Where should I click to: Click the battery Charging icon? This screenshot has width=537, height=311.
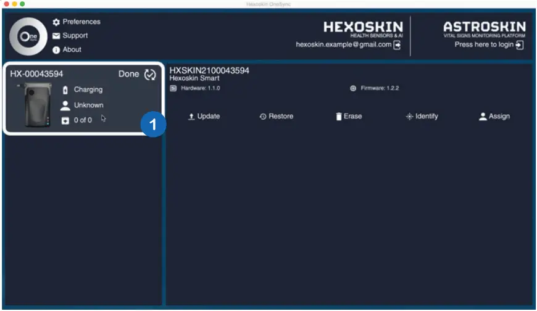[x=65, y=89]
